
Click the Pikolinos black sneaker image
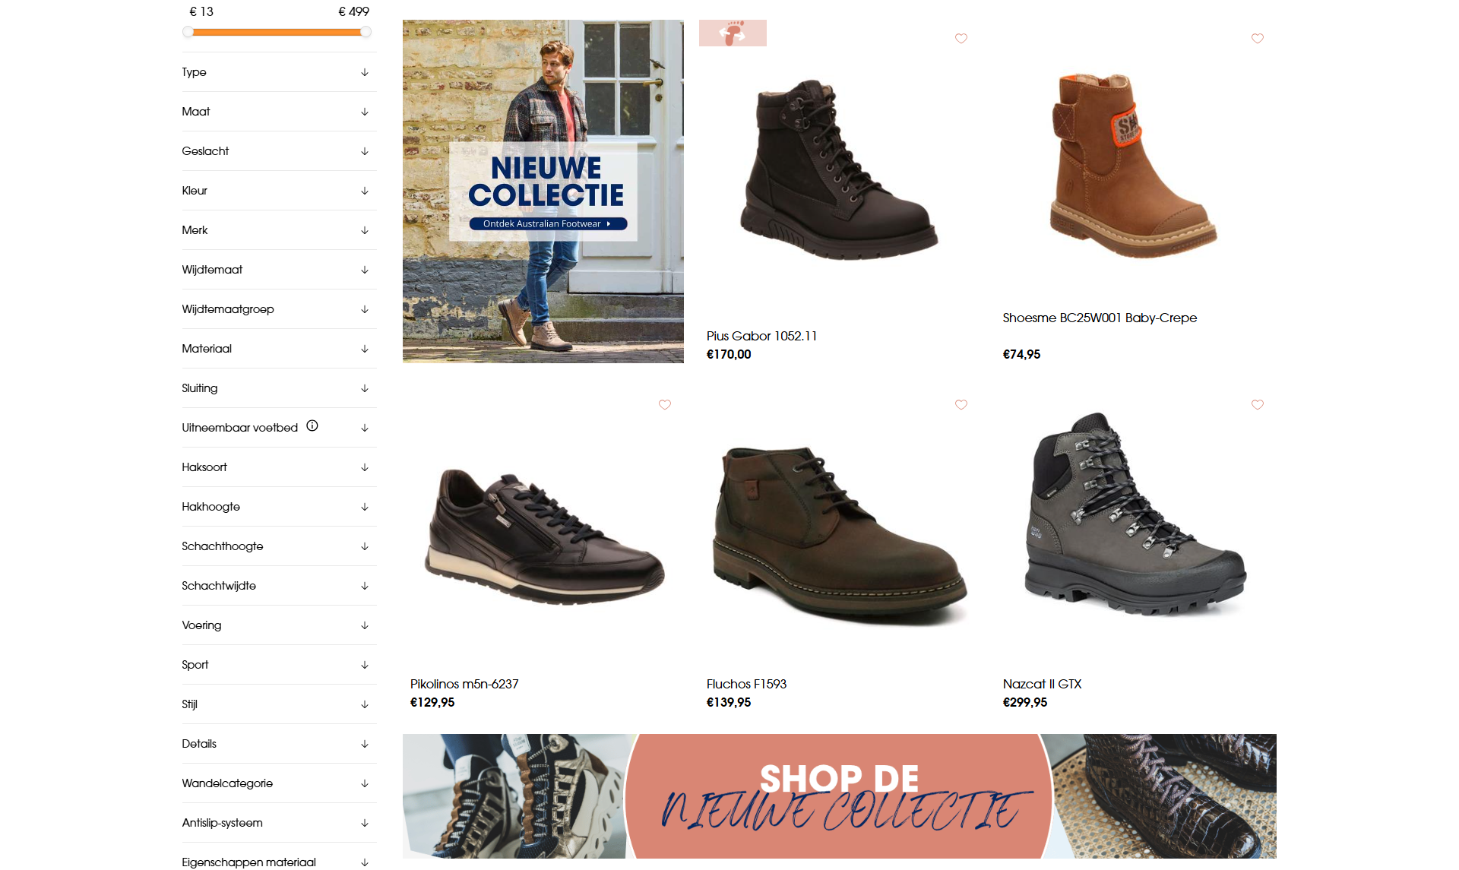544,536
